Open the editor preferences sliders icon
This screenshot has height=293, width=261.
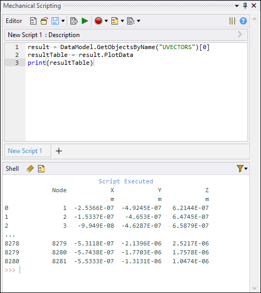coord(232,21)
